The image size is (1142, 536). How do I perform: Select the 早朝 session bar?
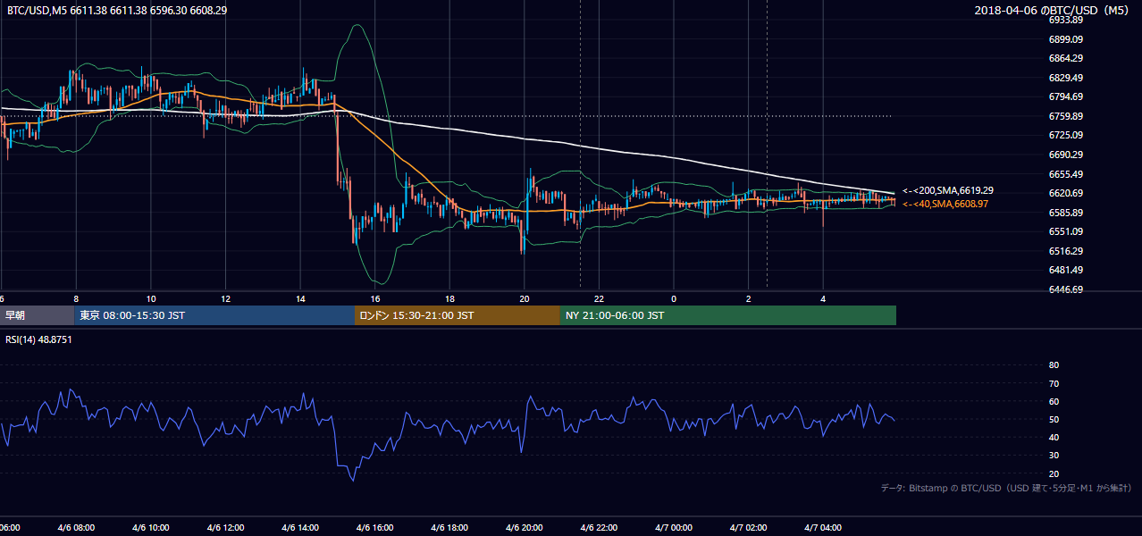tap(38, 315)
